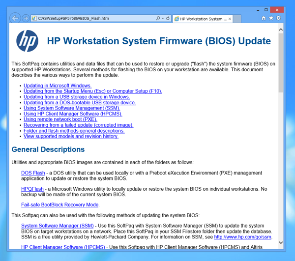This screenshot has height=261, width=295.
Task: Visit http://www.hp.com/go/ssm link
Action: (243, 237)
